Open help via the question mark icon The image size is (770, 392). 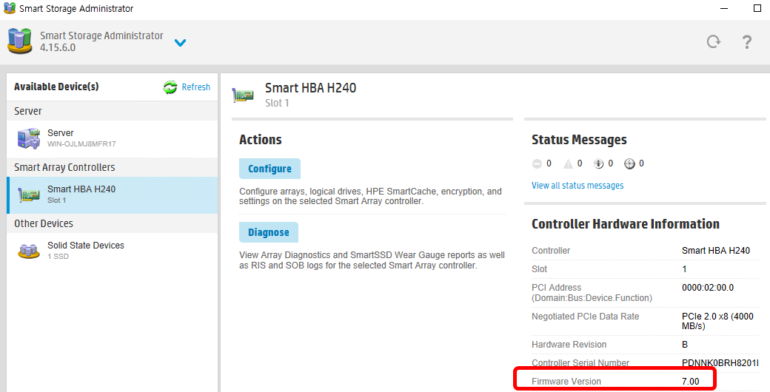pos(746,41)
